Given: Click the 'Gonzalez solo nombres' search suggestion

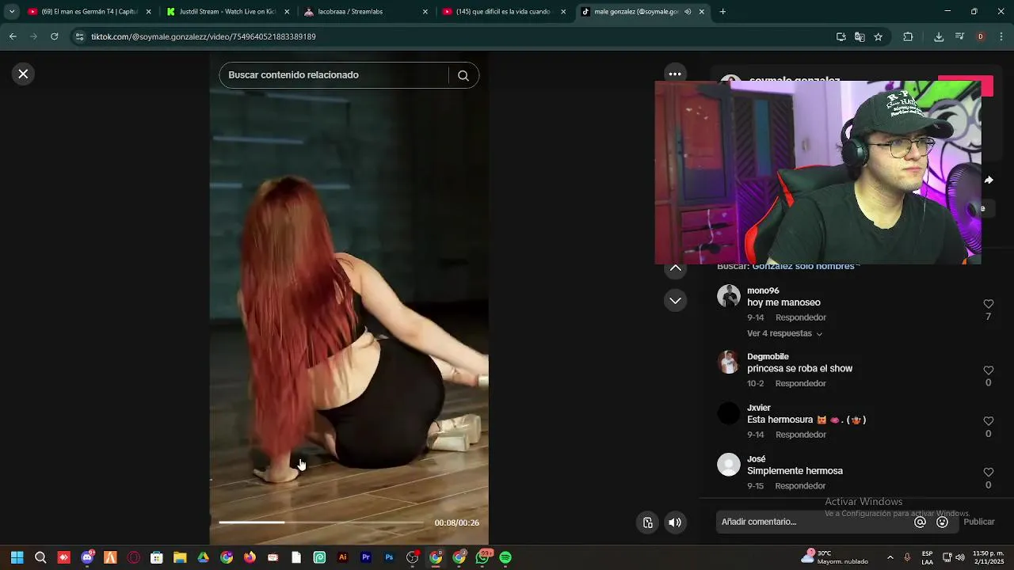Looking at the screenshot, I should click(x=806, y=267).
